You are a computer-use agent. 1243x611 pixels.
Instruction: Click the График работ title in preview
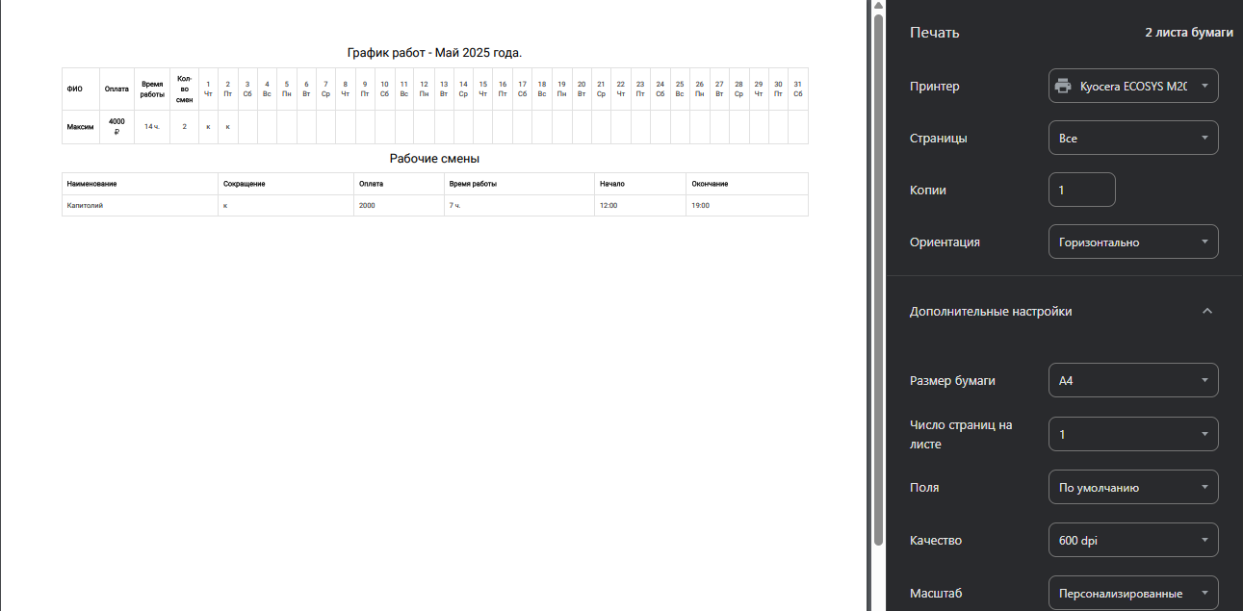pyautogui.click(x=434, y=53)
